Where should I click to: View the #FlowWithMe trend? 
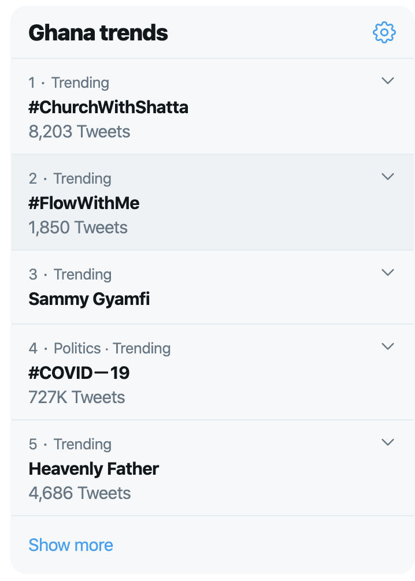tap(84, 203)
